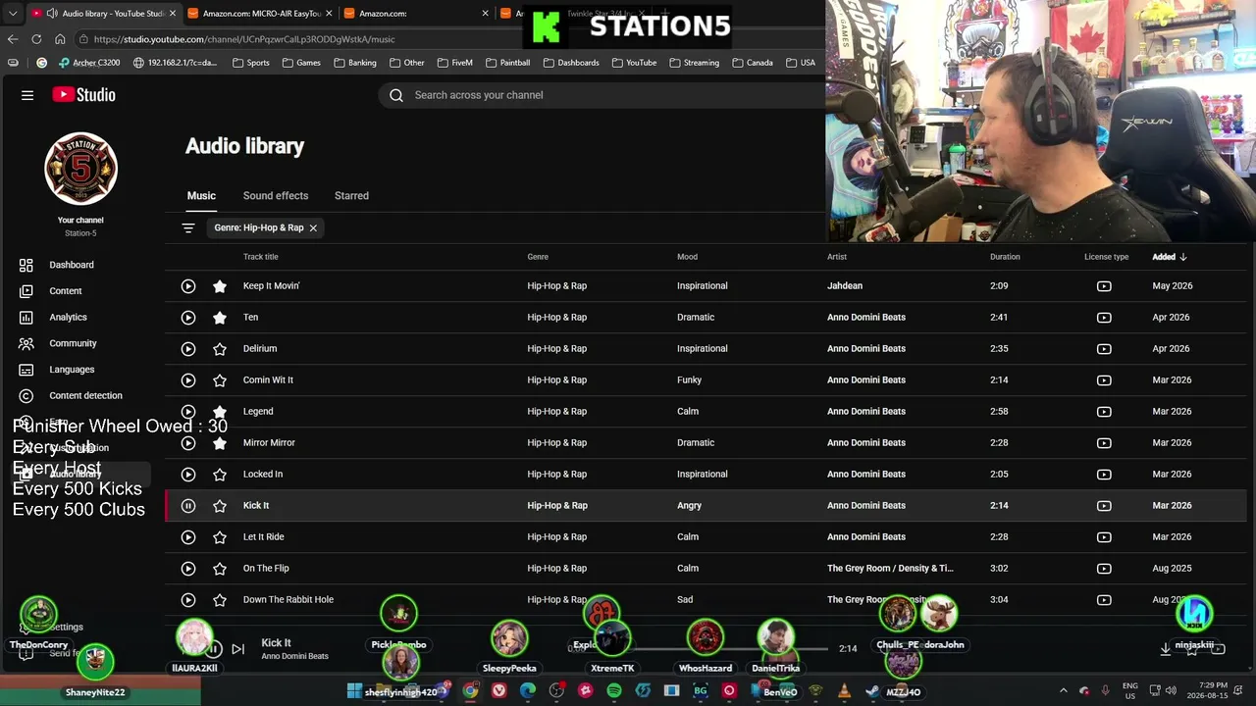Play the track Locked In
Screen dimensions: 1256x706
[188, 475]
